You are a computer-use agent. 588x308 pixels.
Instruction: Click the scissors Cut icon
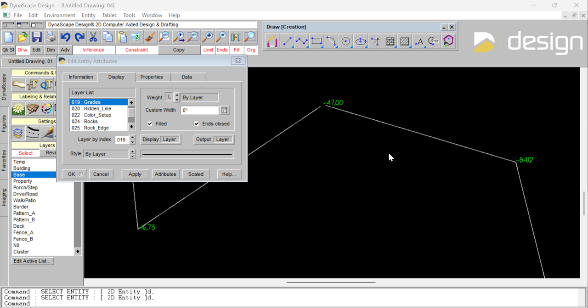(x=93, y=37)
